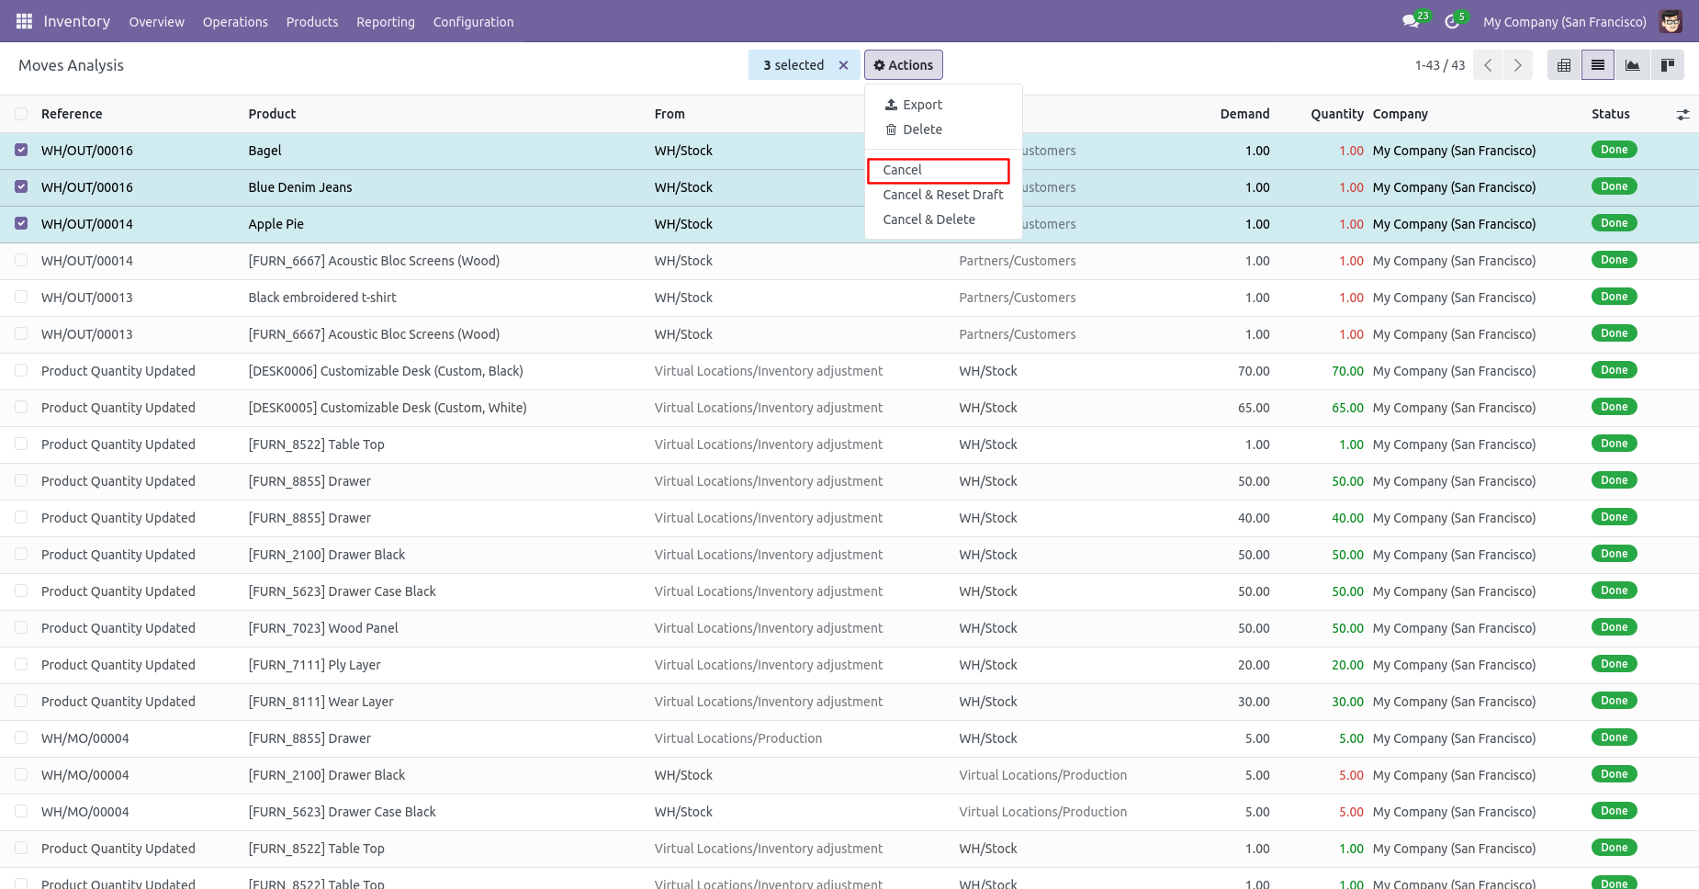Go to next page arrow in pager
The width and height of the screenshot is (1699, 889).
pyautogui.click(x=1517, y=65)
